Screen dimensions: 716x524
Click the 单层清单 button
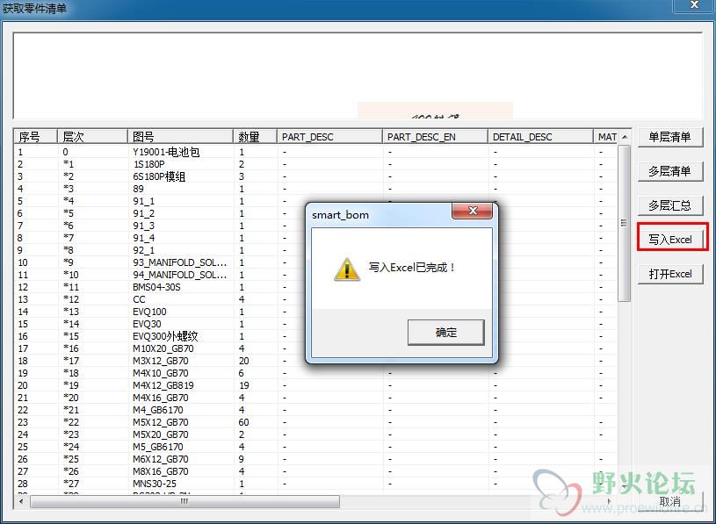point(670,137)
